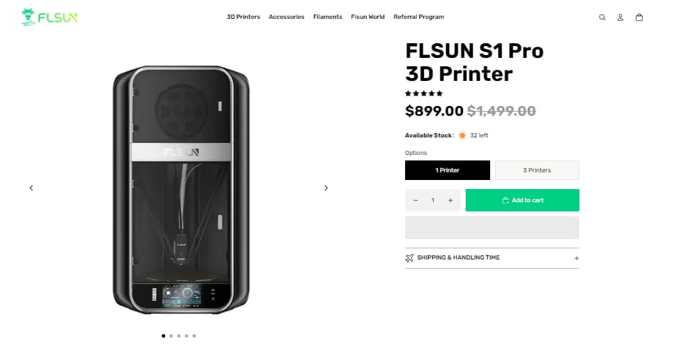Expand Shipping & Handling Time section
The width and height of the screenshot is (677, 353).
[492, 258]
